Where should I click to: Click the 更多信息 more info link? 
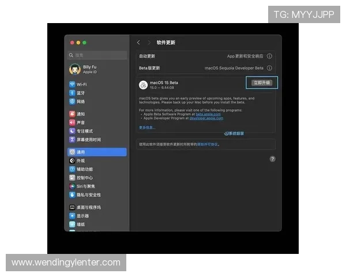[147, 128]
